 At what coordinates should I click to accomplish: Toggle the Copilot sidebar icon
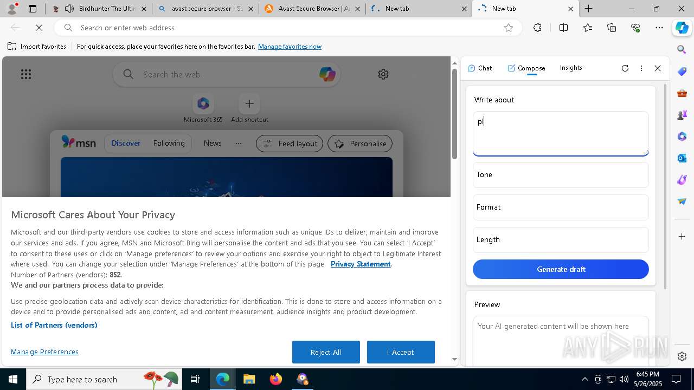click(x=682, y=28)
